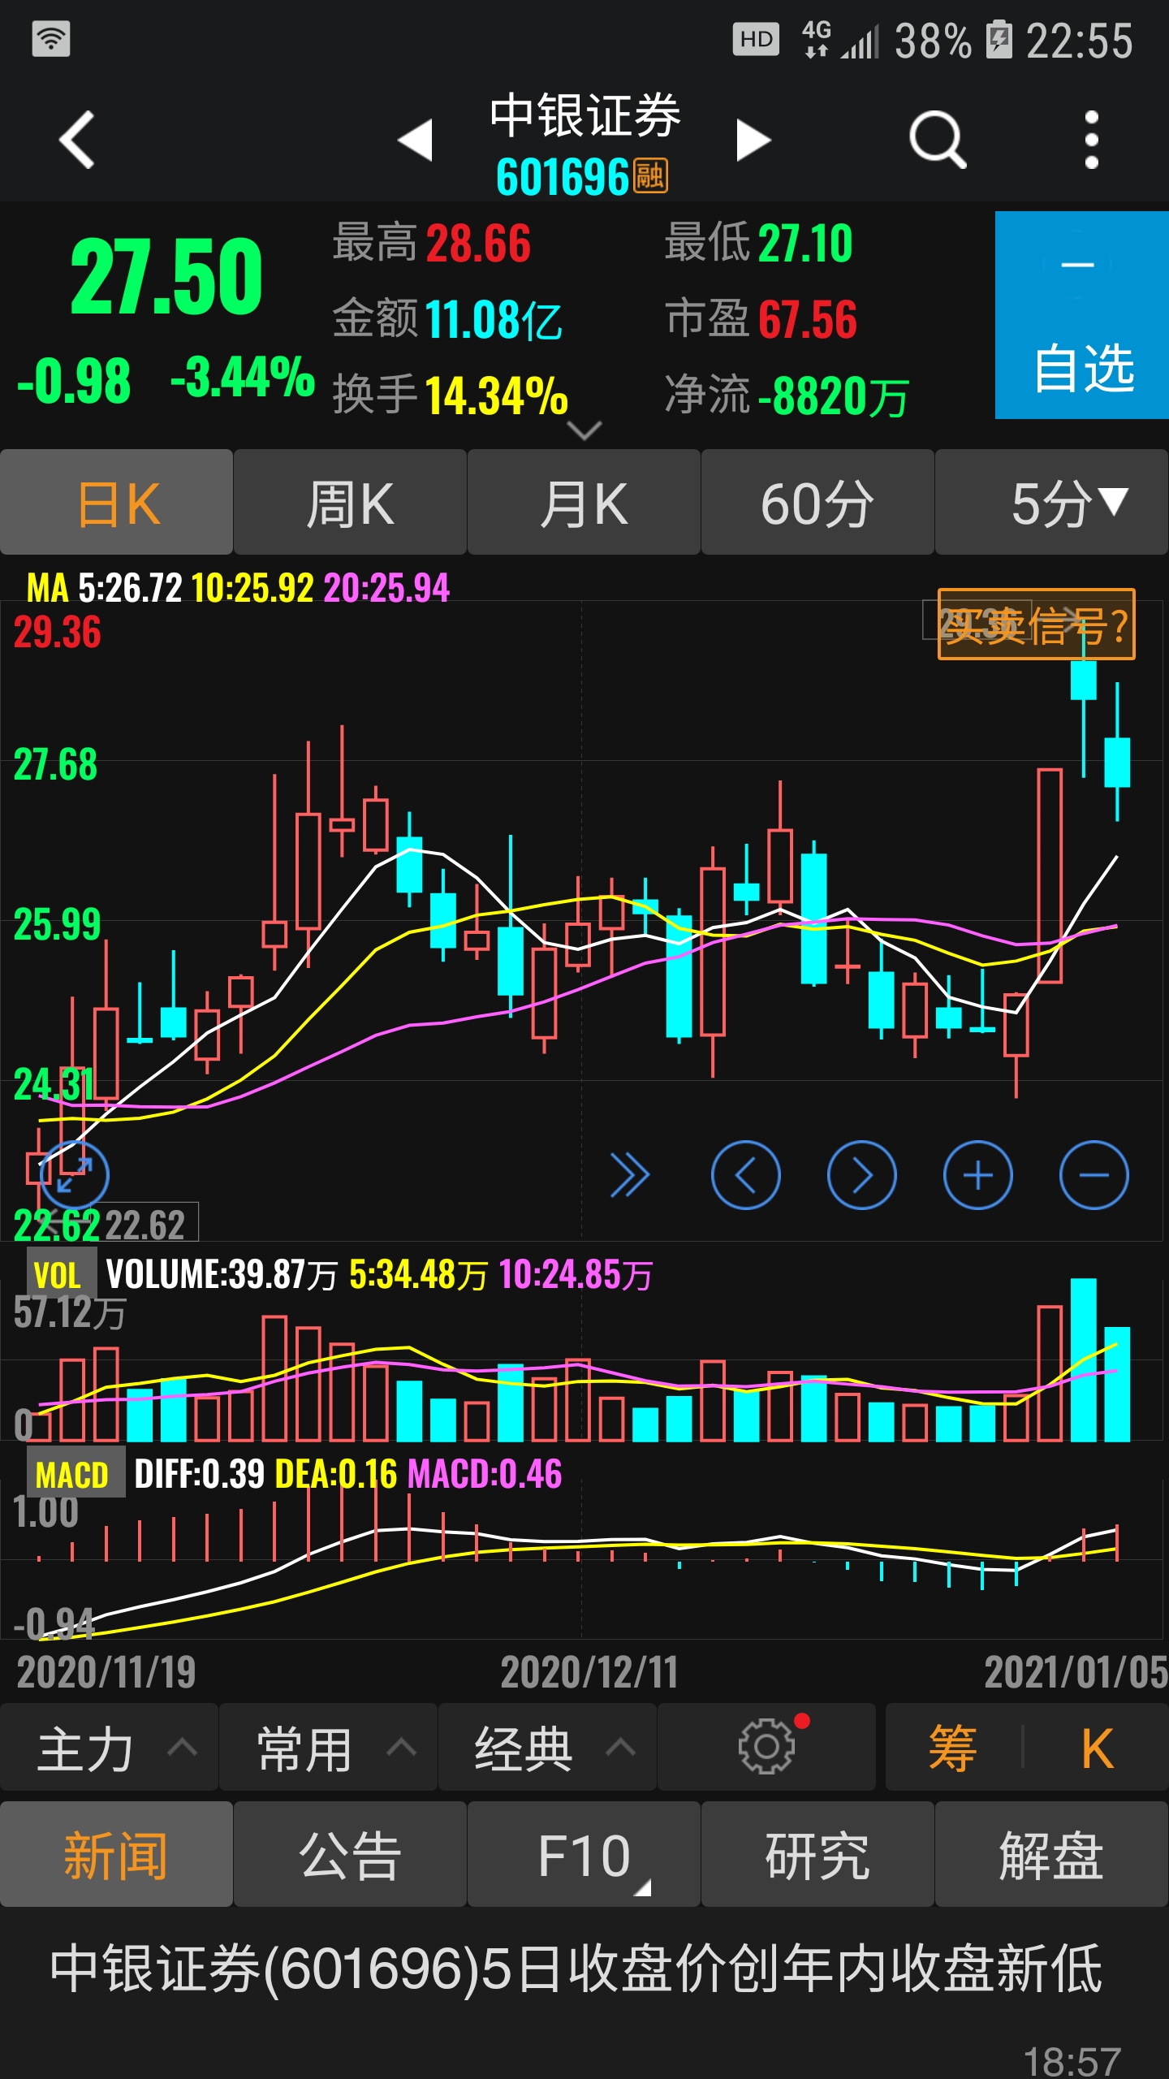The image size is (1169, 2079).
Task: Open the 解盘 analysis tab
Action: (x=1052, y=1855)
